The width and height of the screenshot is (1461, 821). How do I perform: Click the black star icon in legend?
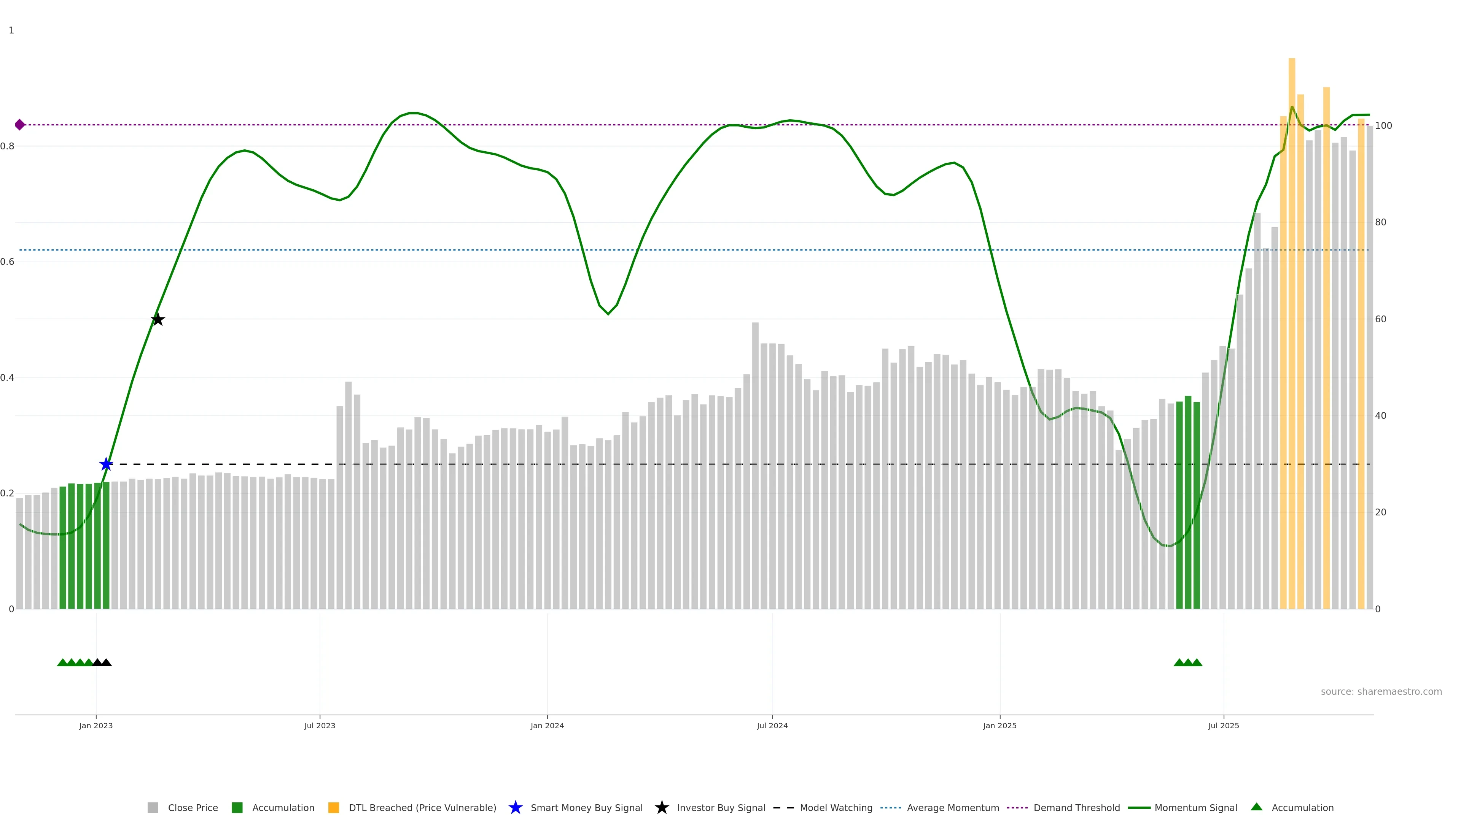tap(661, 808)
